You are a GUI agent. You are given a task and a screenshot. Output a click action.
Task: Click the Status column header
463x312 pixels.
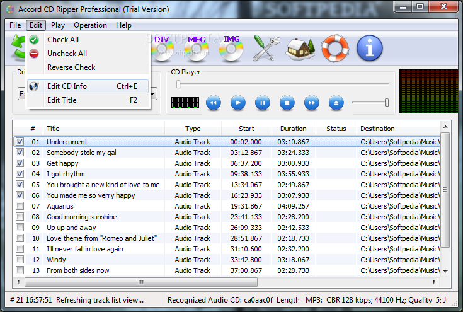click(336, 129)
